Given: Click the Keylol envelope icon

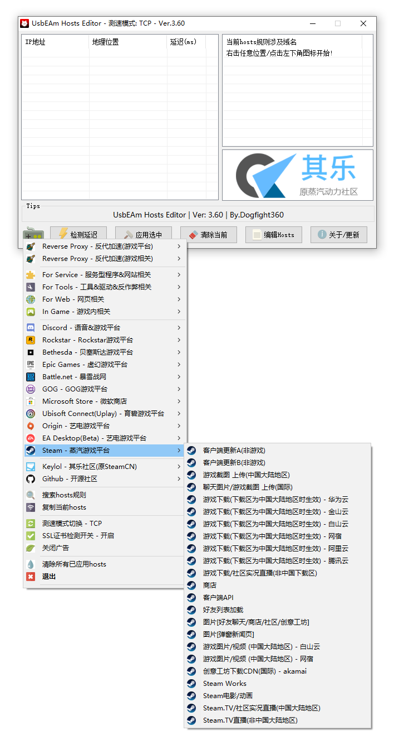Looking at the screenshot, I should [31, 467].
